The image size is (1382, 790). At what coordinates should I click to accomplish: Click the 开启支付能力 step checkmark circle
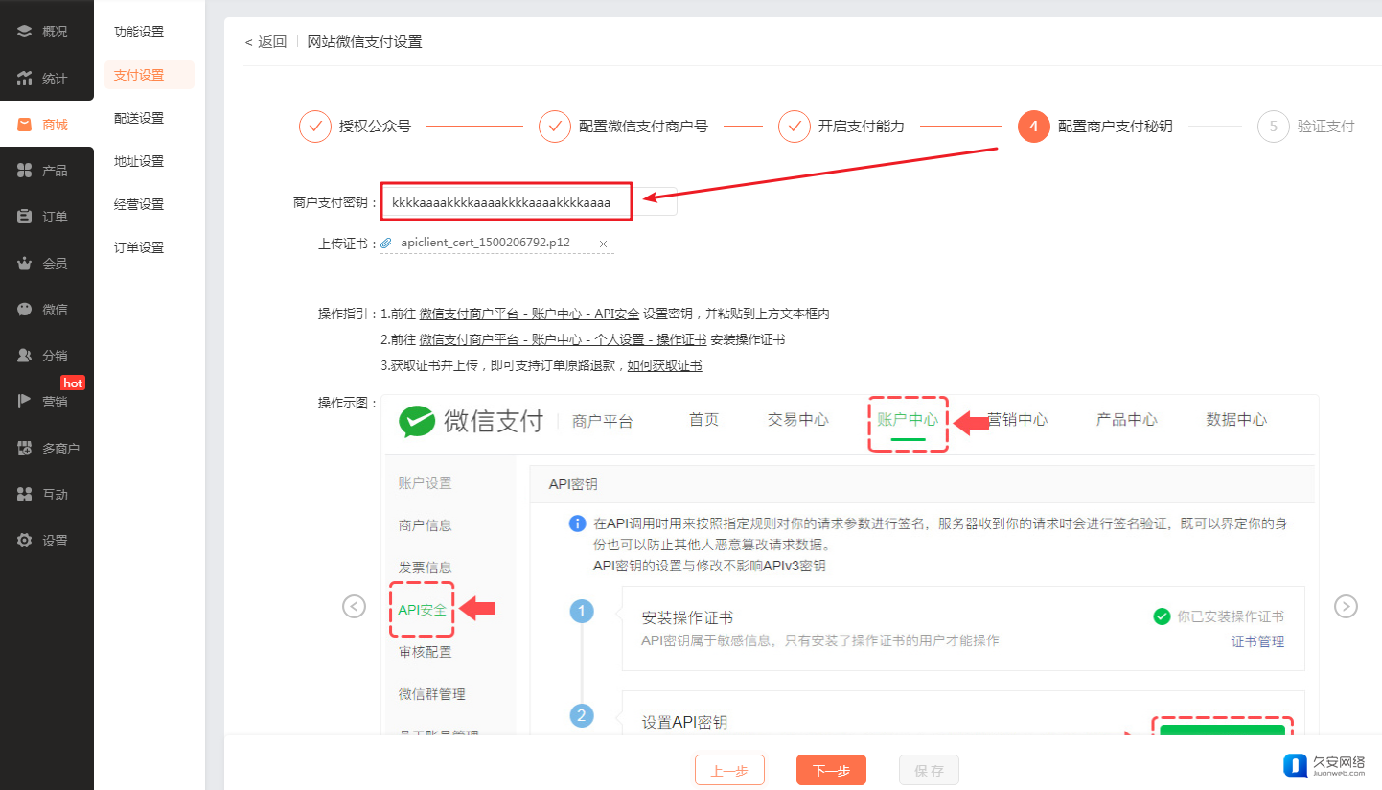(x=795, y=127)
